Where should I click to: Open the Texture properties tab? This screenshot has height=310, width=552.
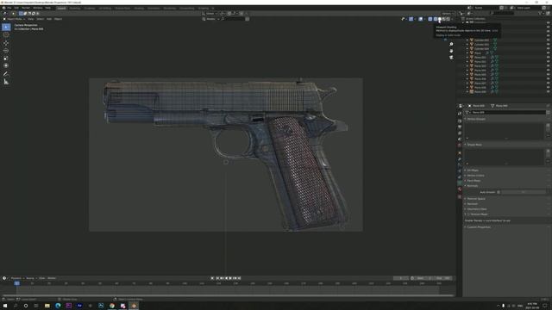460,196
